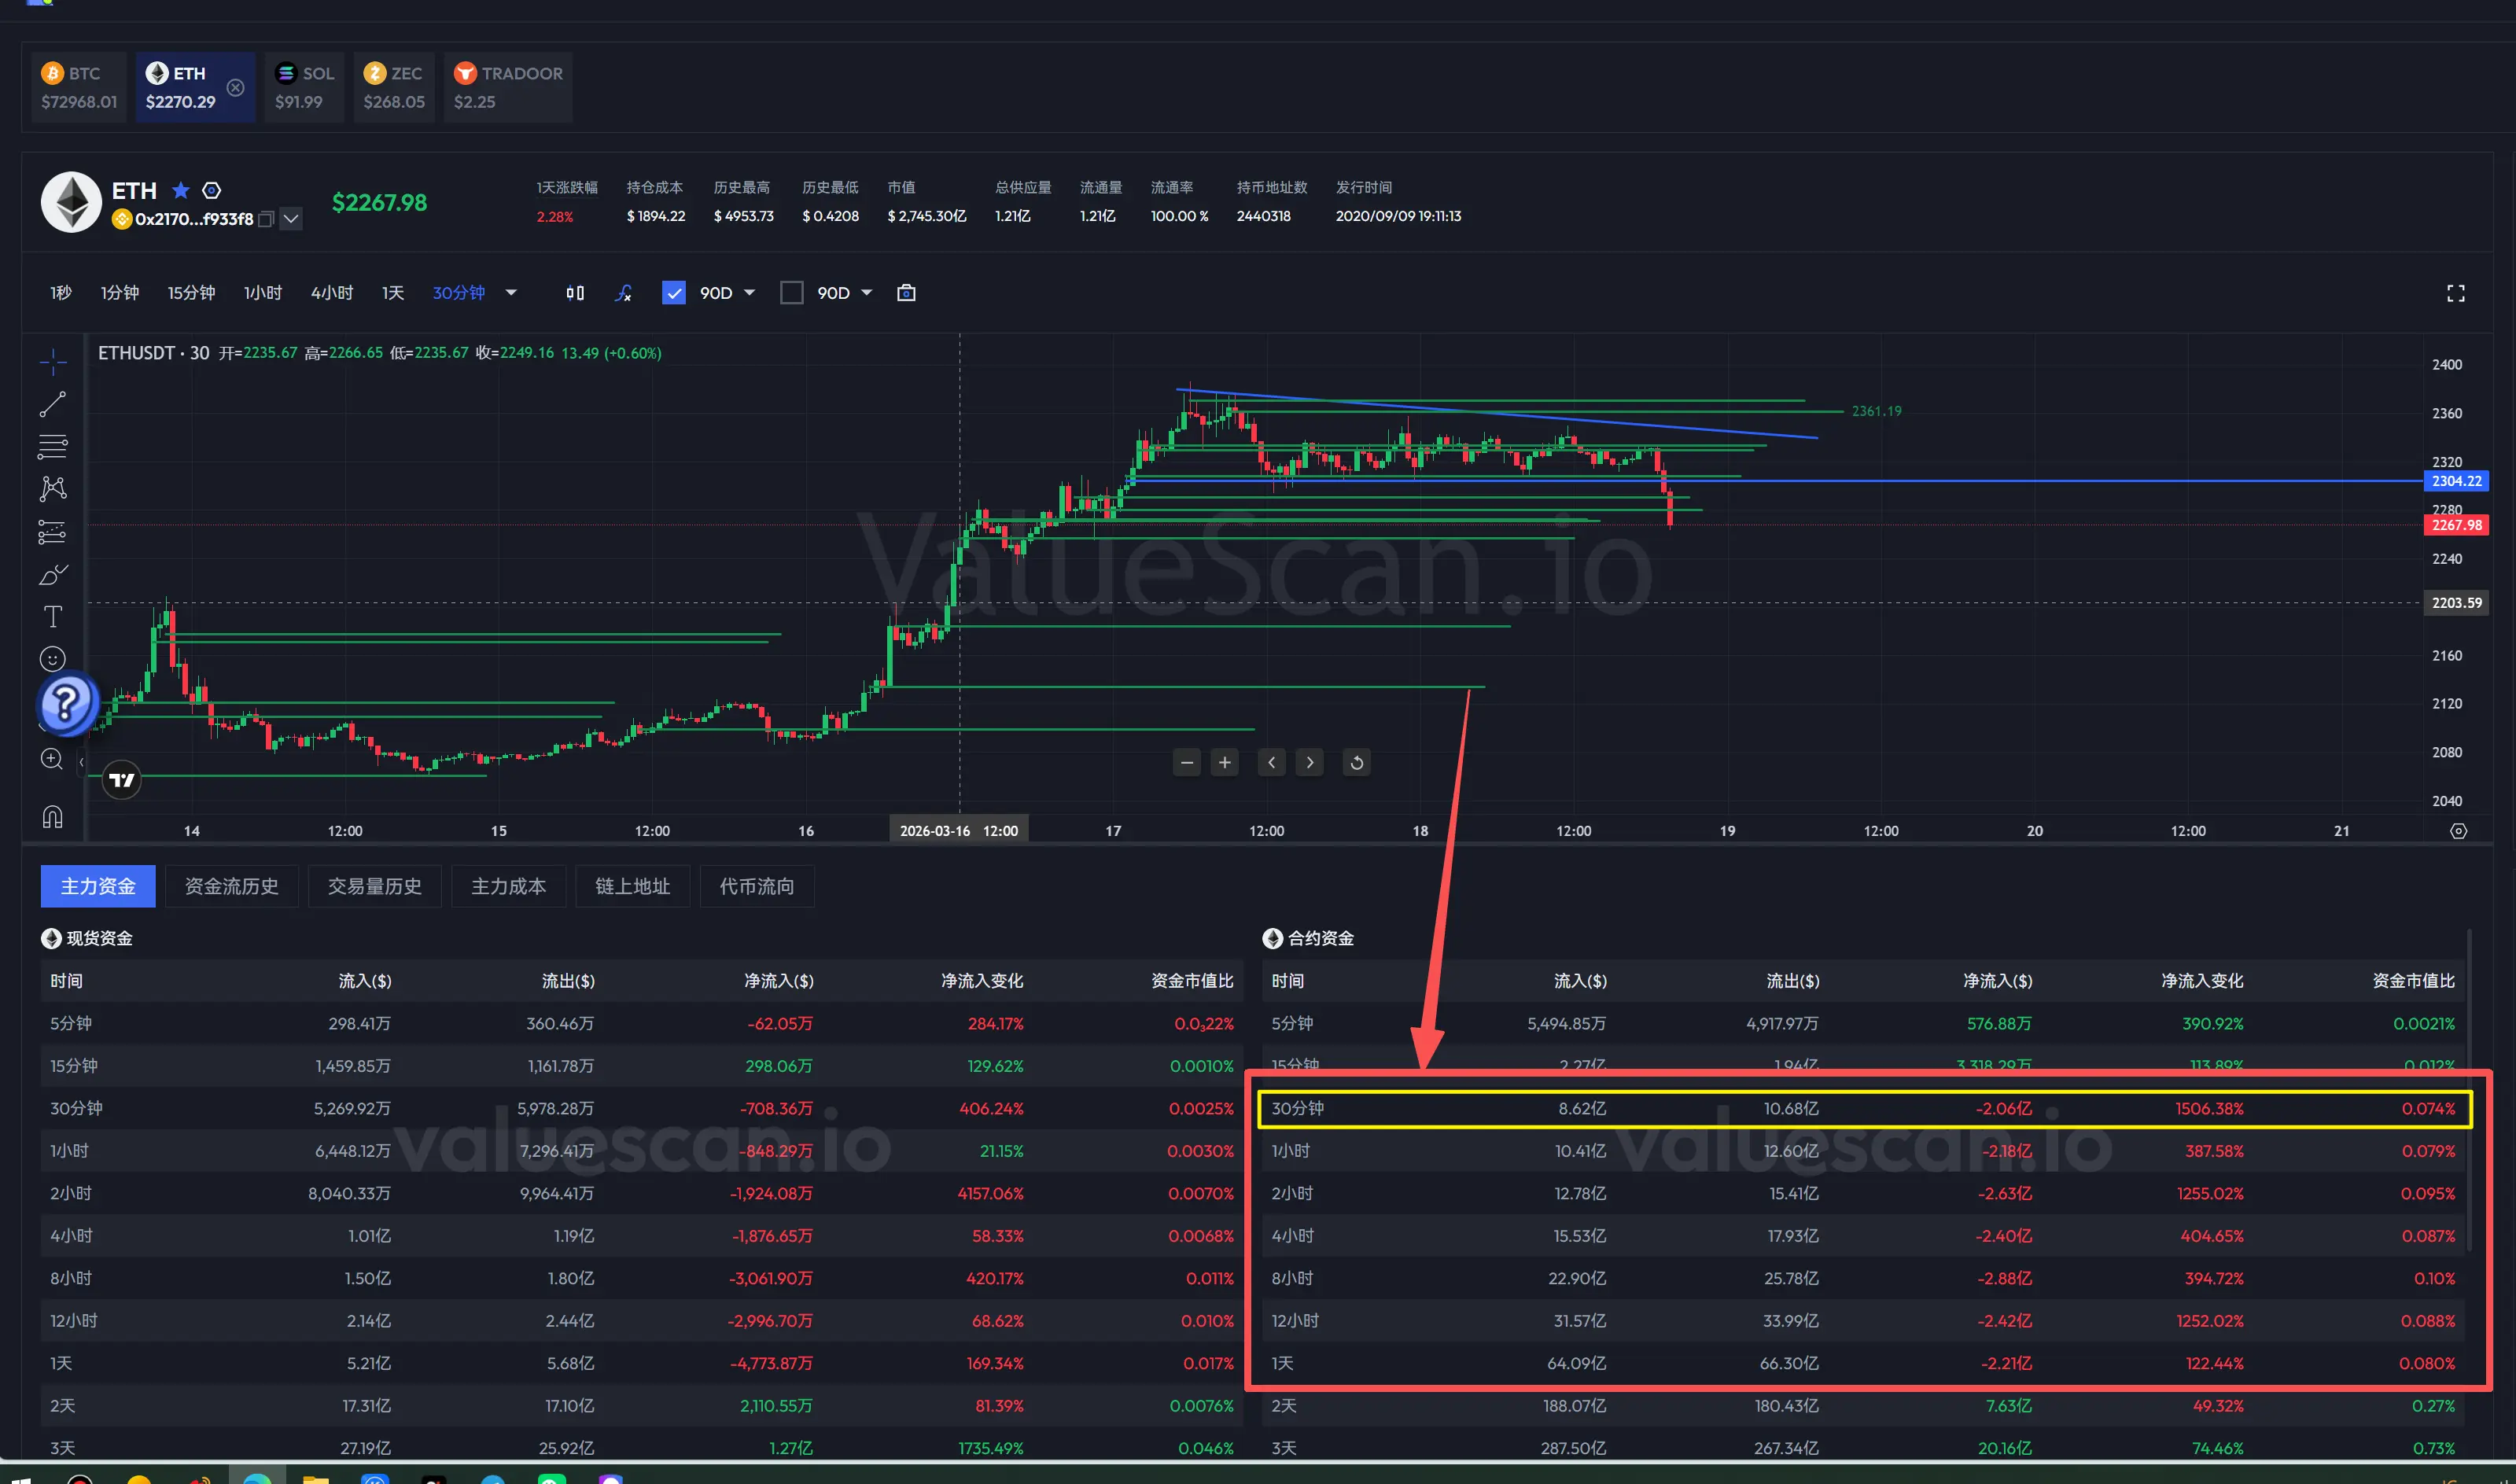Expand the contract address chevron dropdown

tap(291, 219)
